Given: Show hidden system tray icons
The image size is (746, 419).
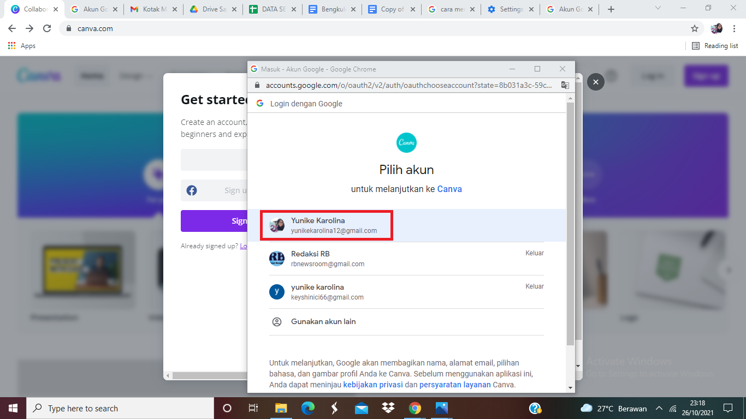Looking at the screenshot, I should click(659, 408).
